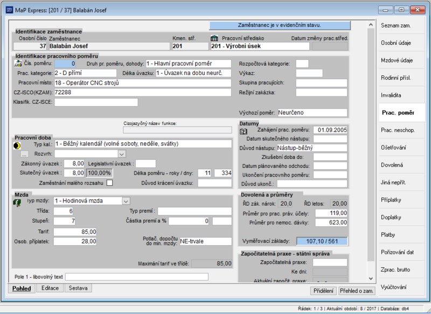Click the Pole 1 - libovolný text field

[x=137, y=277]
